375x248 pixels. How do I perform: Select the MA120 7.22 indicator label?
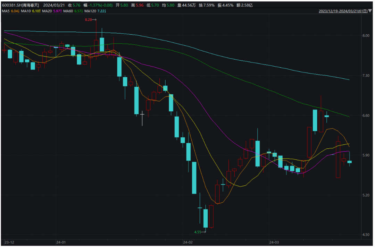[95, 11]
